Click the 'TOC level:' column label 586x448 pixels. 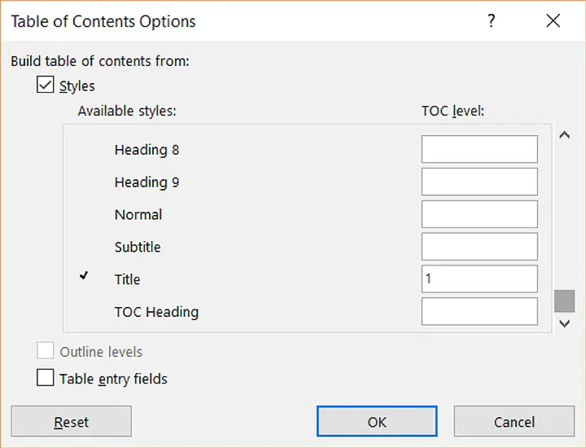(453, 111)
